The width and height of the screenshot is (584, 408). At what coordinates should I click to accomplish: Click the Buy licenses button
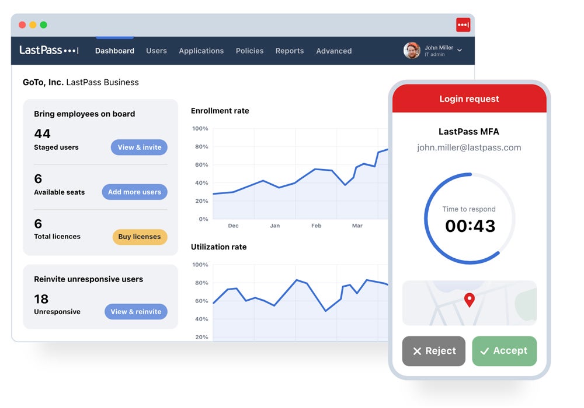tap(140, 237)
